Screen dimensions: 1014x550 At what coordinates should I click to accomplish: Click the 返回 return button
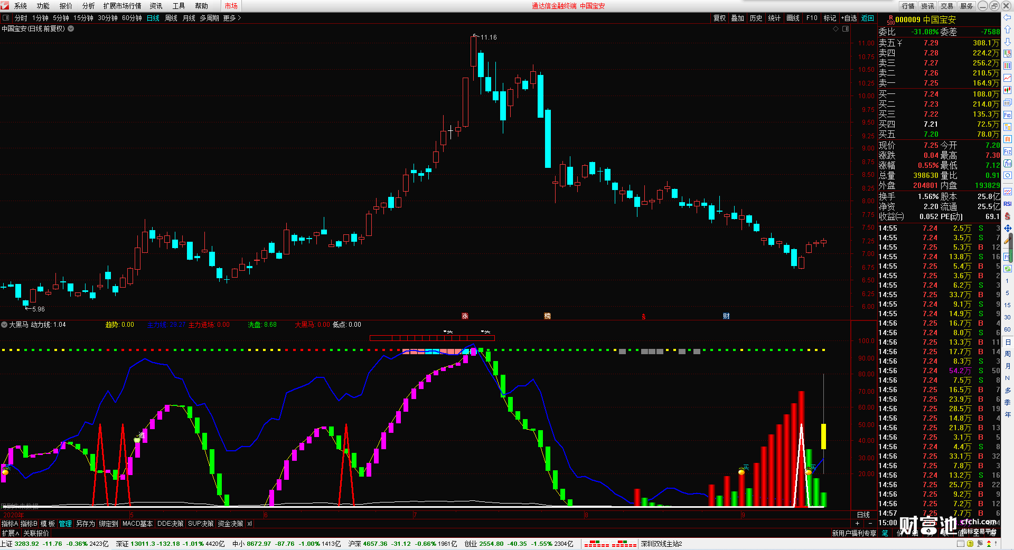coord(868,18)
